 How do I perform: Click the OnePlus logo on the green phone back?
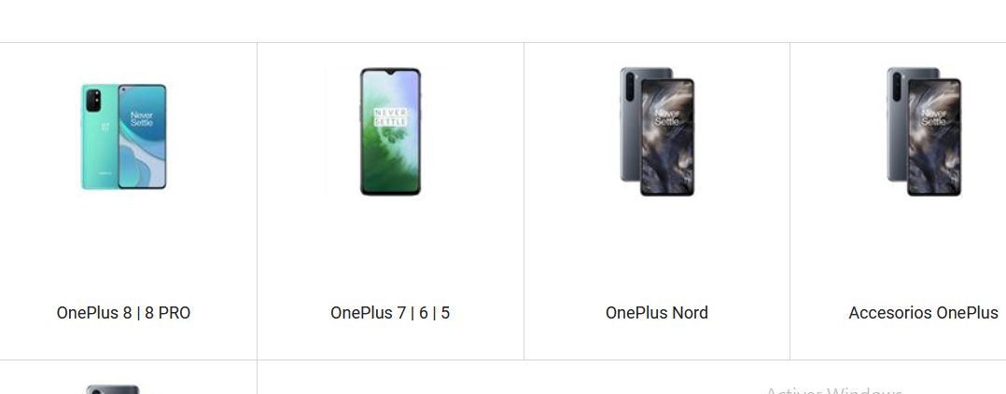[105, 127]
